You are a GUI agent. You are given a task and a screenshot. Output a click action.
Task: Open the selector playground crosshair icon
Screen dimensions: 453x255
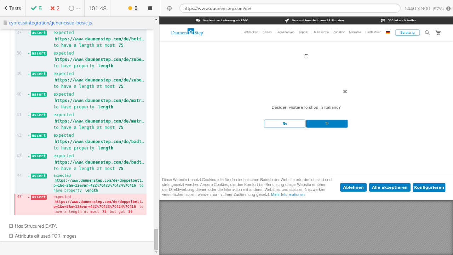169,8
